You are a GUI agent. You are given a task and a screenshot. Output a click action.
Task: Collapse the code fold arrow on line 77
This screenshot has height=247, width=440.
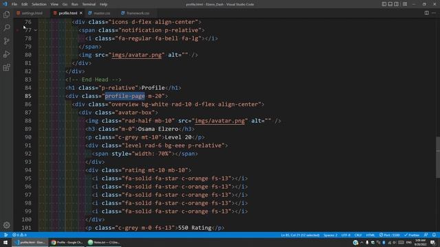[36, 30]
